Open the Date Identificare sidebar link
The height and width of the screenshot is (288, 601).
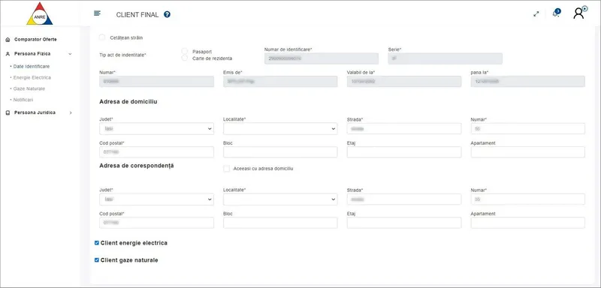[32, 67]
